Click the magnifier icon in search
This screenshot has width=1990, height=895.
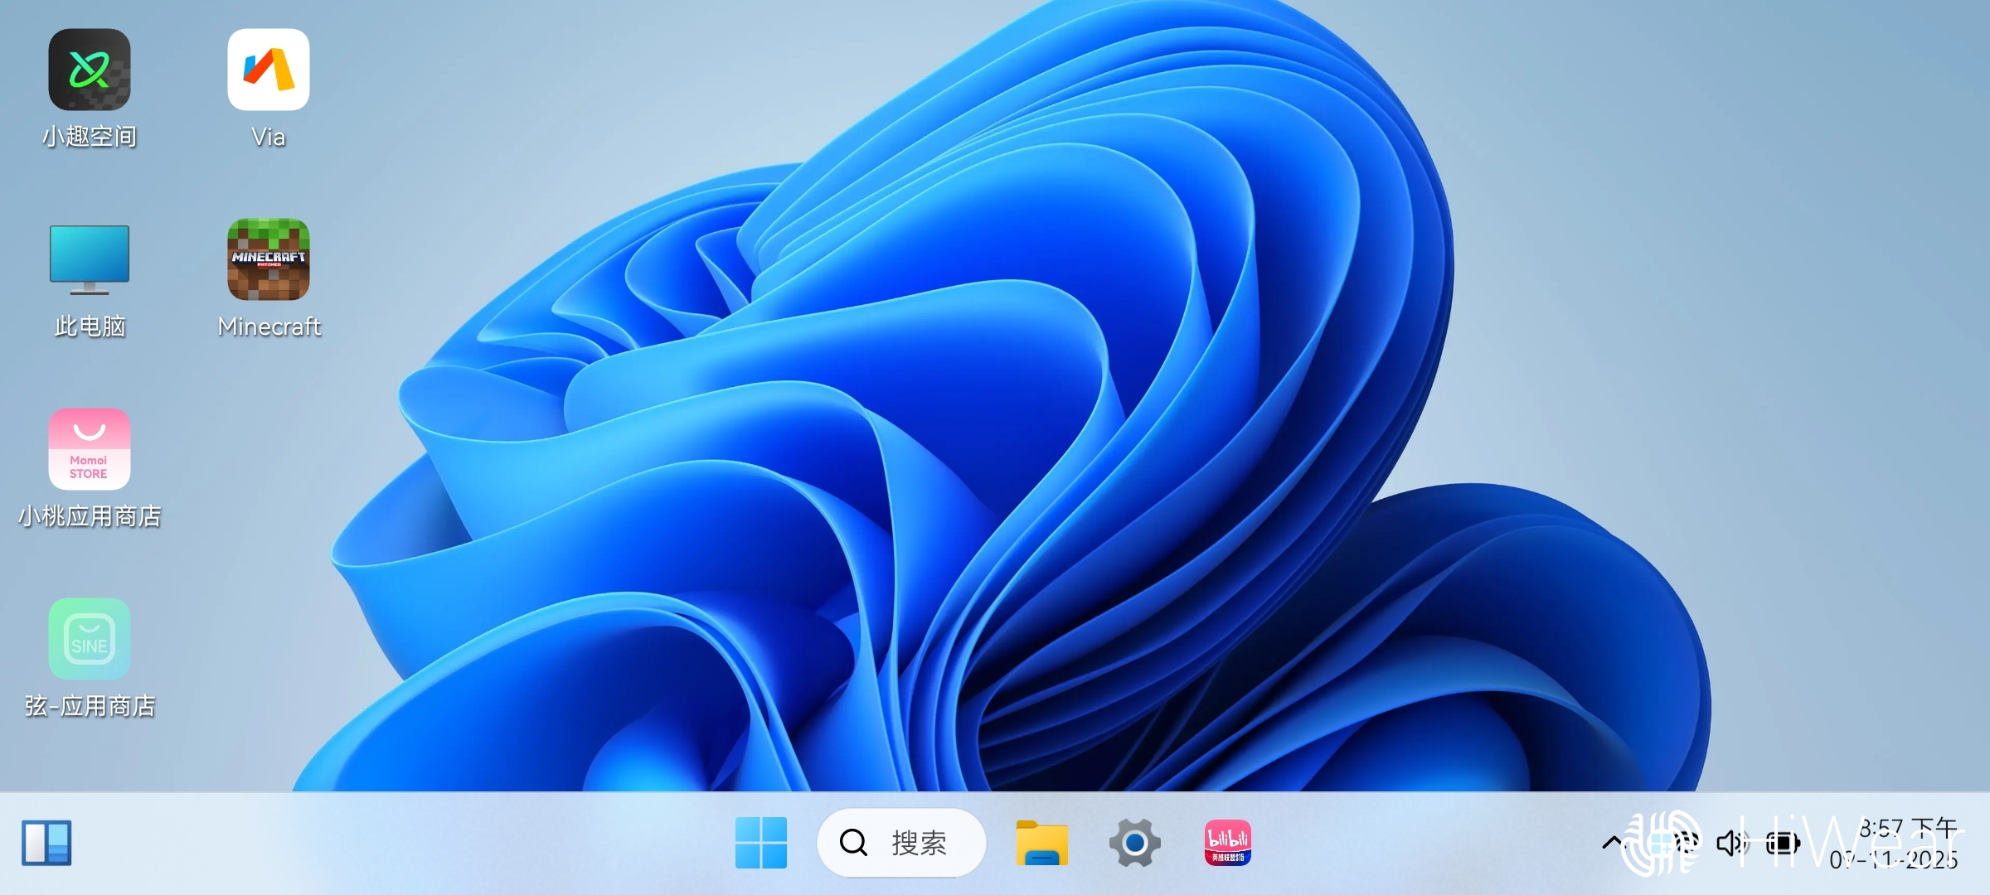coord(854,844)
